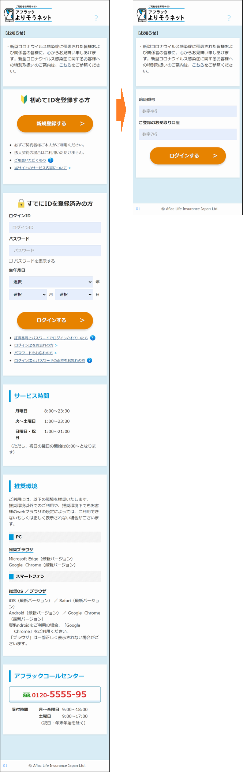Open the birth day dropdown labeled 日
Image resolution: width=243 pixels, height=772 pixels.
pyautogui.click(x=74, y=295)
